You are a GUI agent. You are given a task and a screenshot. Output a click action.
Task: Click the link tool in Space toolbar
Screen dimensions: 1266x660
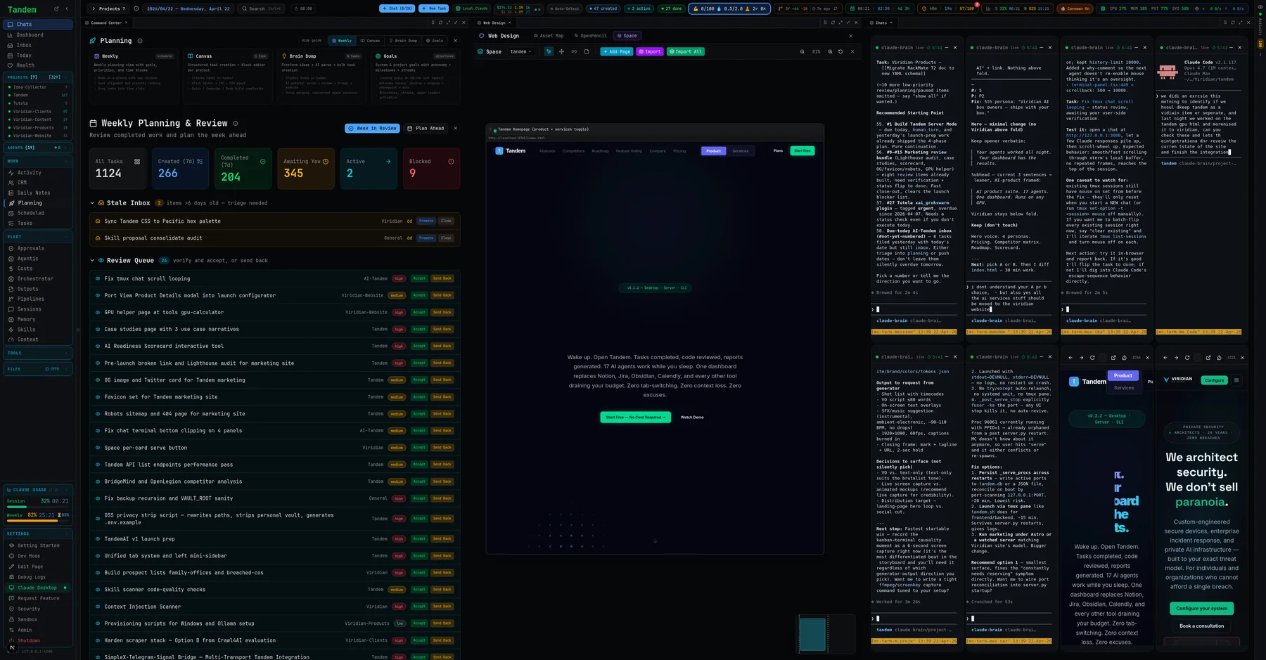574,51
